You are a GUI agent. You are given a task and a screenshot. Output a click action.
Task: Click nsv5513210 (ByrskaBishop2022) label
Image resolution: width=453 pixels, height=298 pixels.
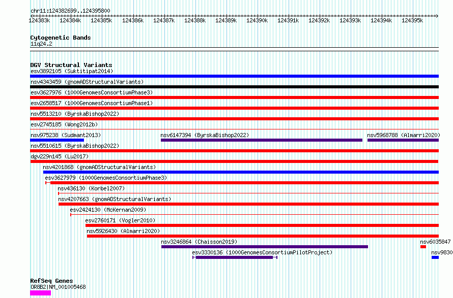pyautogui.click(x=75, y=114)
